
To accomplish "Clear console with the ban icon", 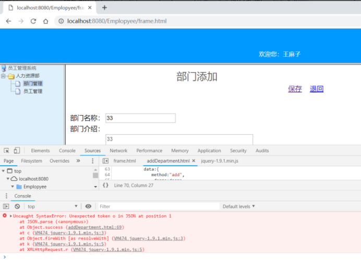I will coord(17,207).
